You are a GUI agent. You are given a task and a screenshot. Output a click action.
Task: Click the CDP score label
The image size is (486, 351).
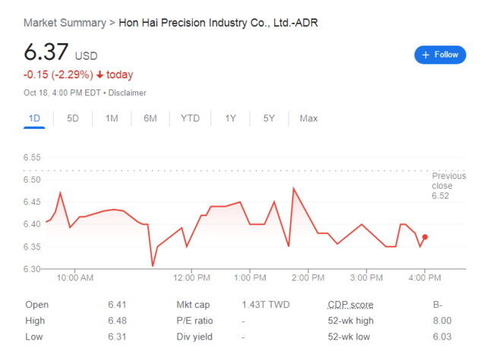click(351, 305)
